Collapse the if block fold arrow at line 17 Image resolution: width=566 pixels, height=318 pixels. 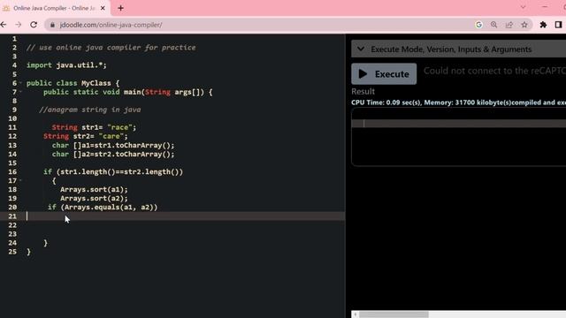click(20, 180)
